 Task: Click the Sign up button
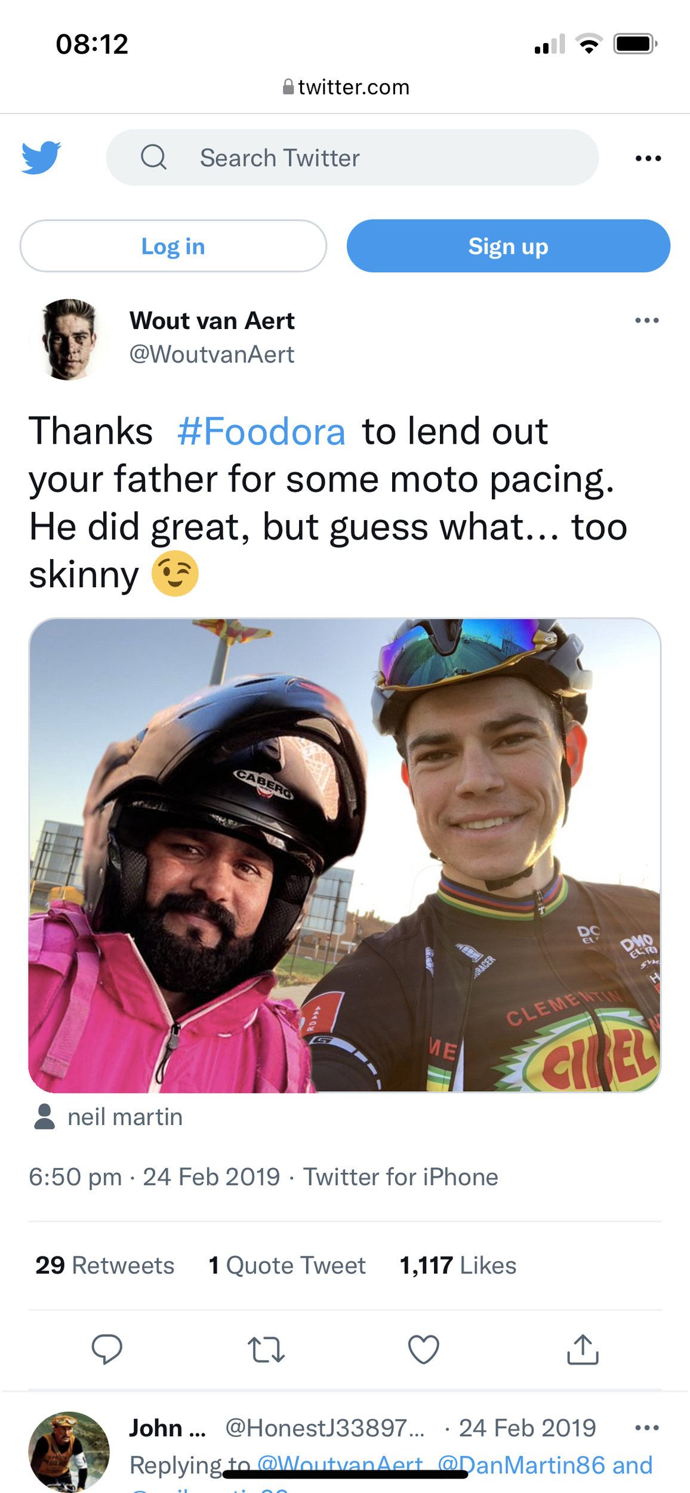tap(509, 246)
